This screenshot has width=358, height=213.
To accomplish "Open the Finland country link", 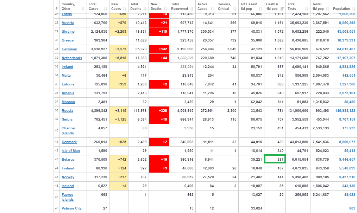I will [68, 168].
